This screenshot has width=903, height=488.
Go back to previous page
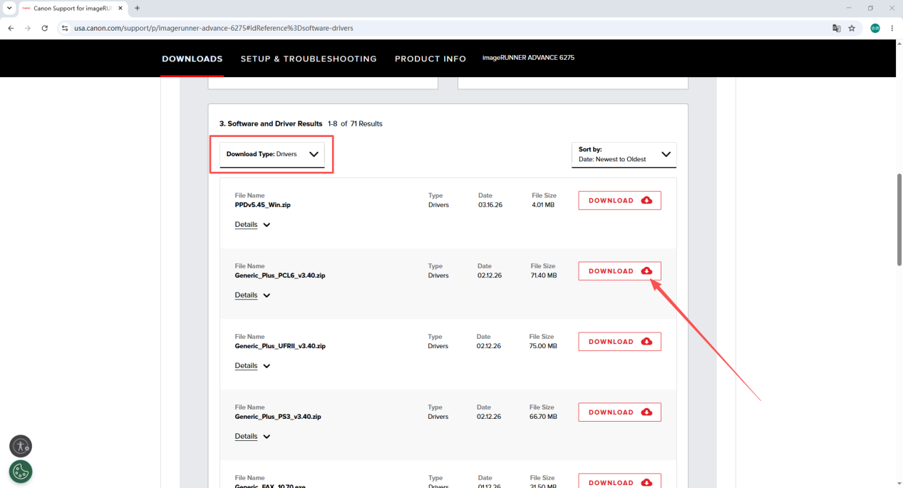[11, 29]
